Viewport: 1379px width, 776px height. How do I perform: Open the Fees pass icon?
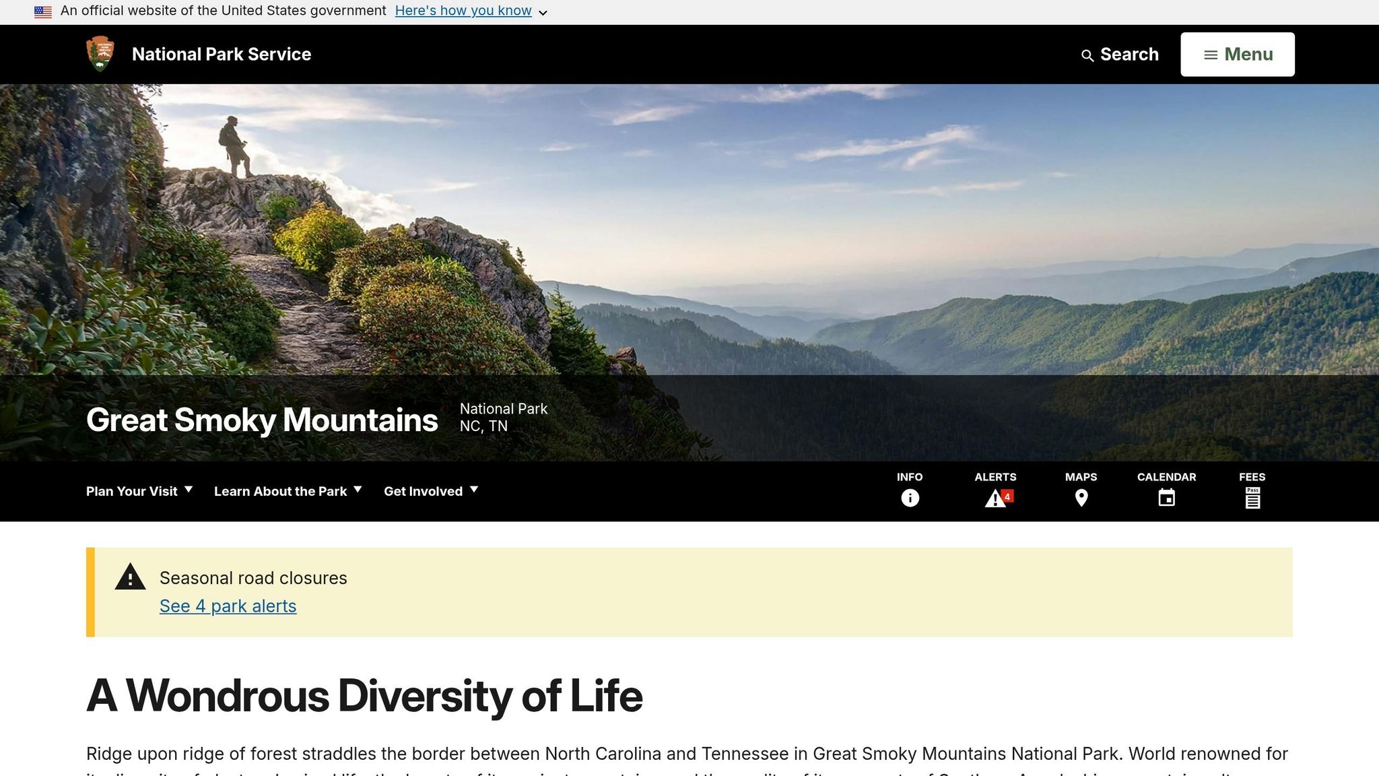pyautogui.click(x=1252, y=498)
